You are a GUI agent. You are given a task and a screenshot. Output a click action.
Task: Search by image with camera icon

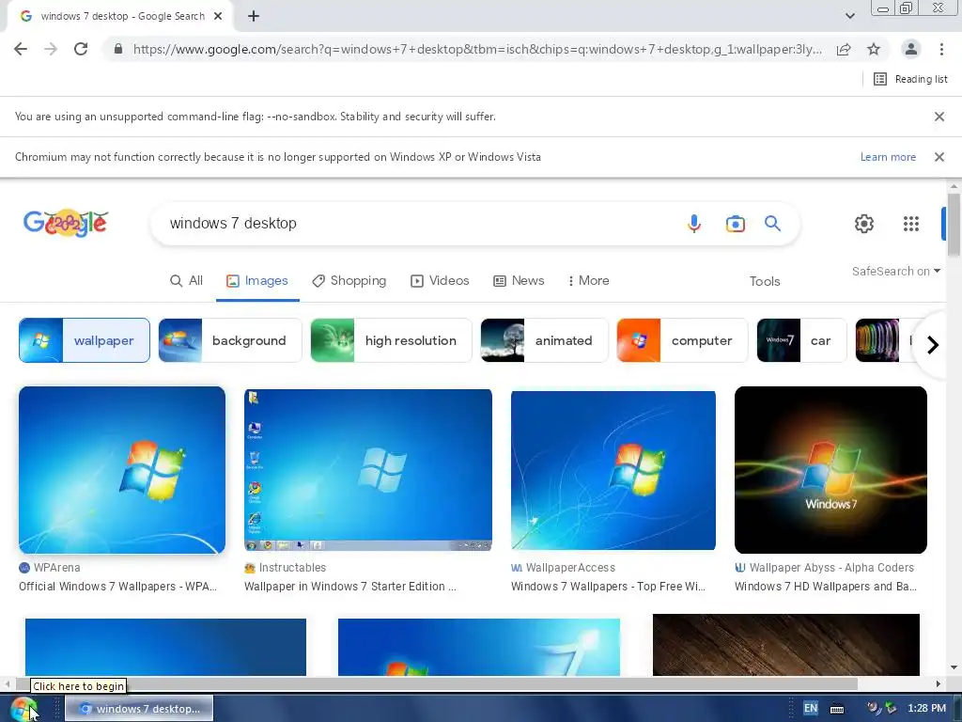735,224
